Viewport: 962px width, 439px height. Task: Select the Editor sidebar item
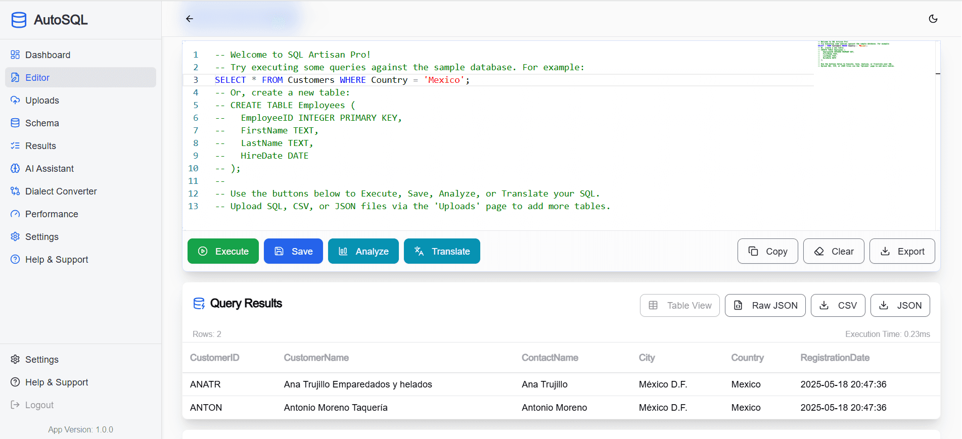pyautogui.click(x=80, y=77)
